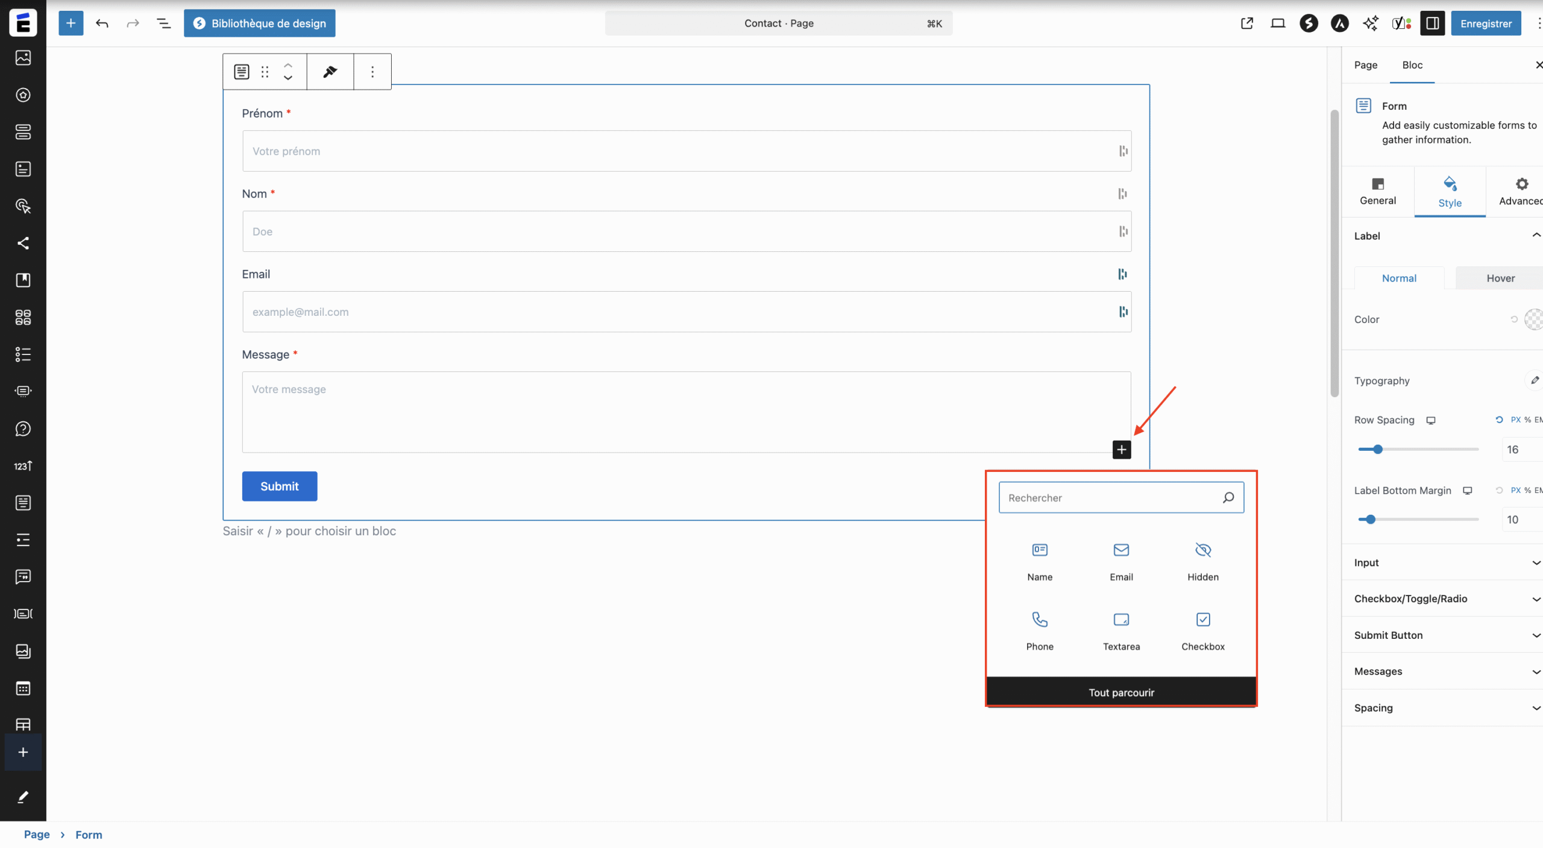The height and width of the screenshot is (848, 1543).
Task: Insert the Phone field block
Action: 1040,630
